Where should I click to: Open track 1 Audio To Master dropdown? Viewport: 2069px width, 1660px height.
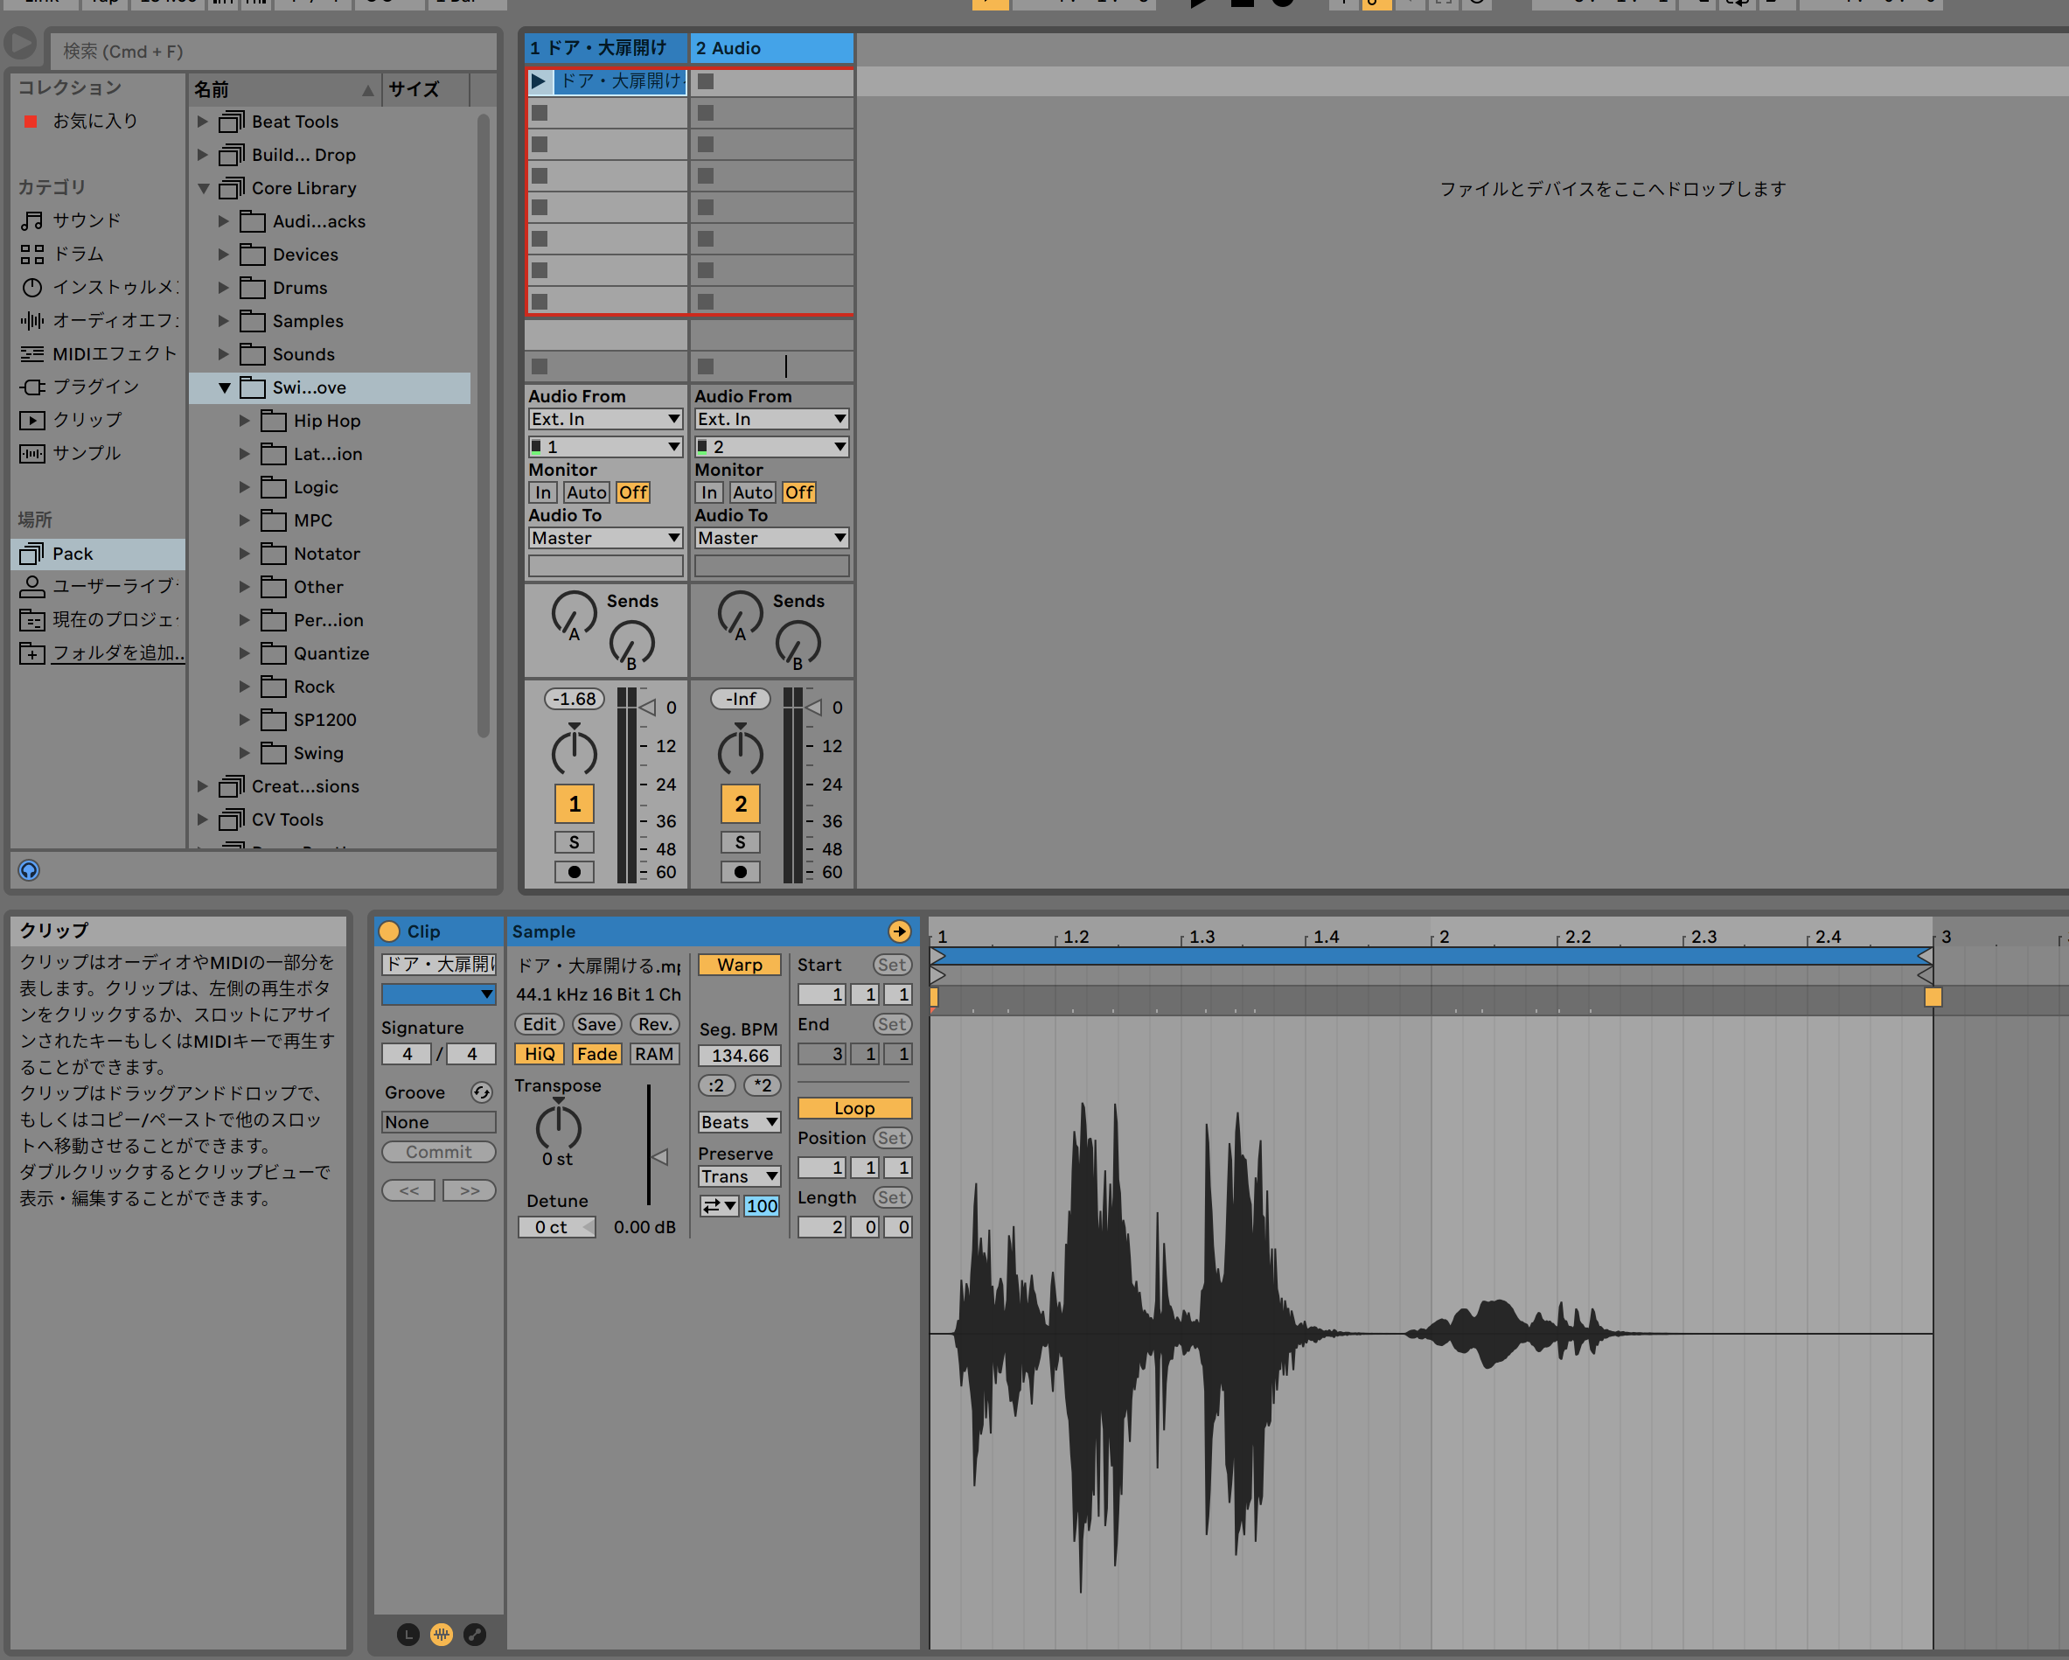[x=605, y=538]
